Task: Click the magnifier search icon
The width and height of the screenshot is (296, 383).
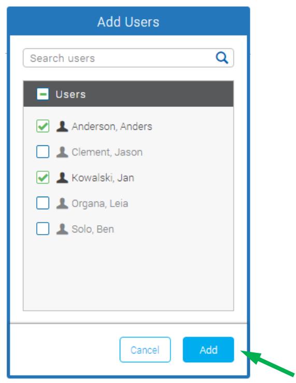Action: [x=222, y=58]
